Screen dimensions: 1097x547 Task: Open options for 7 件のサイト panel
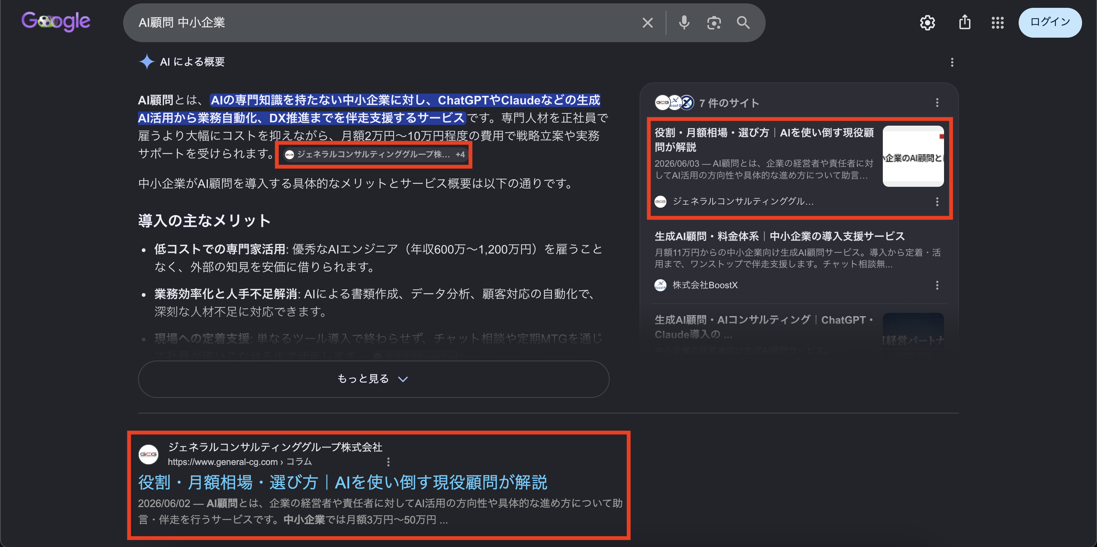pos(937,103)
